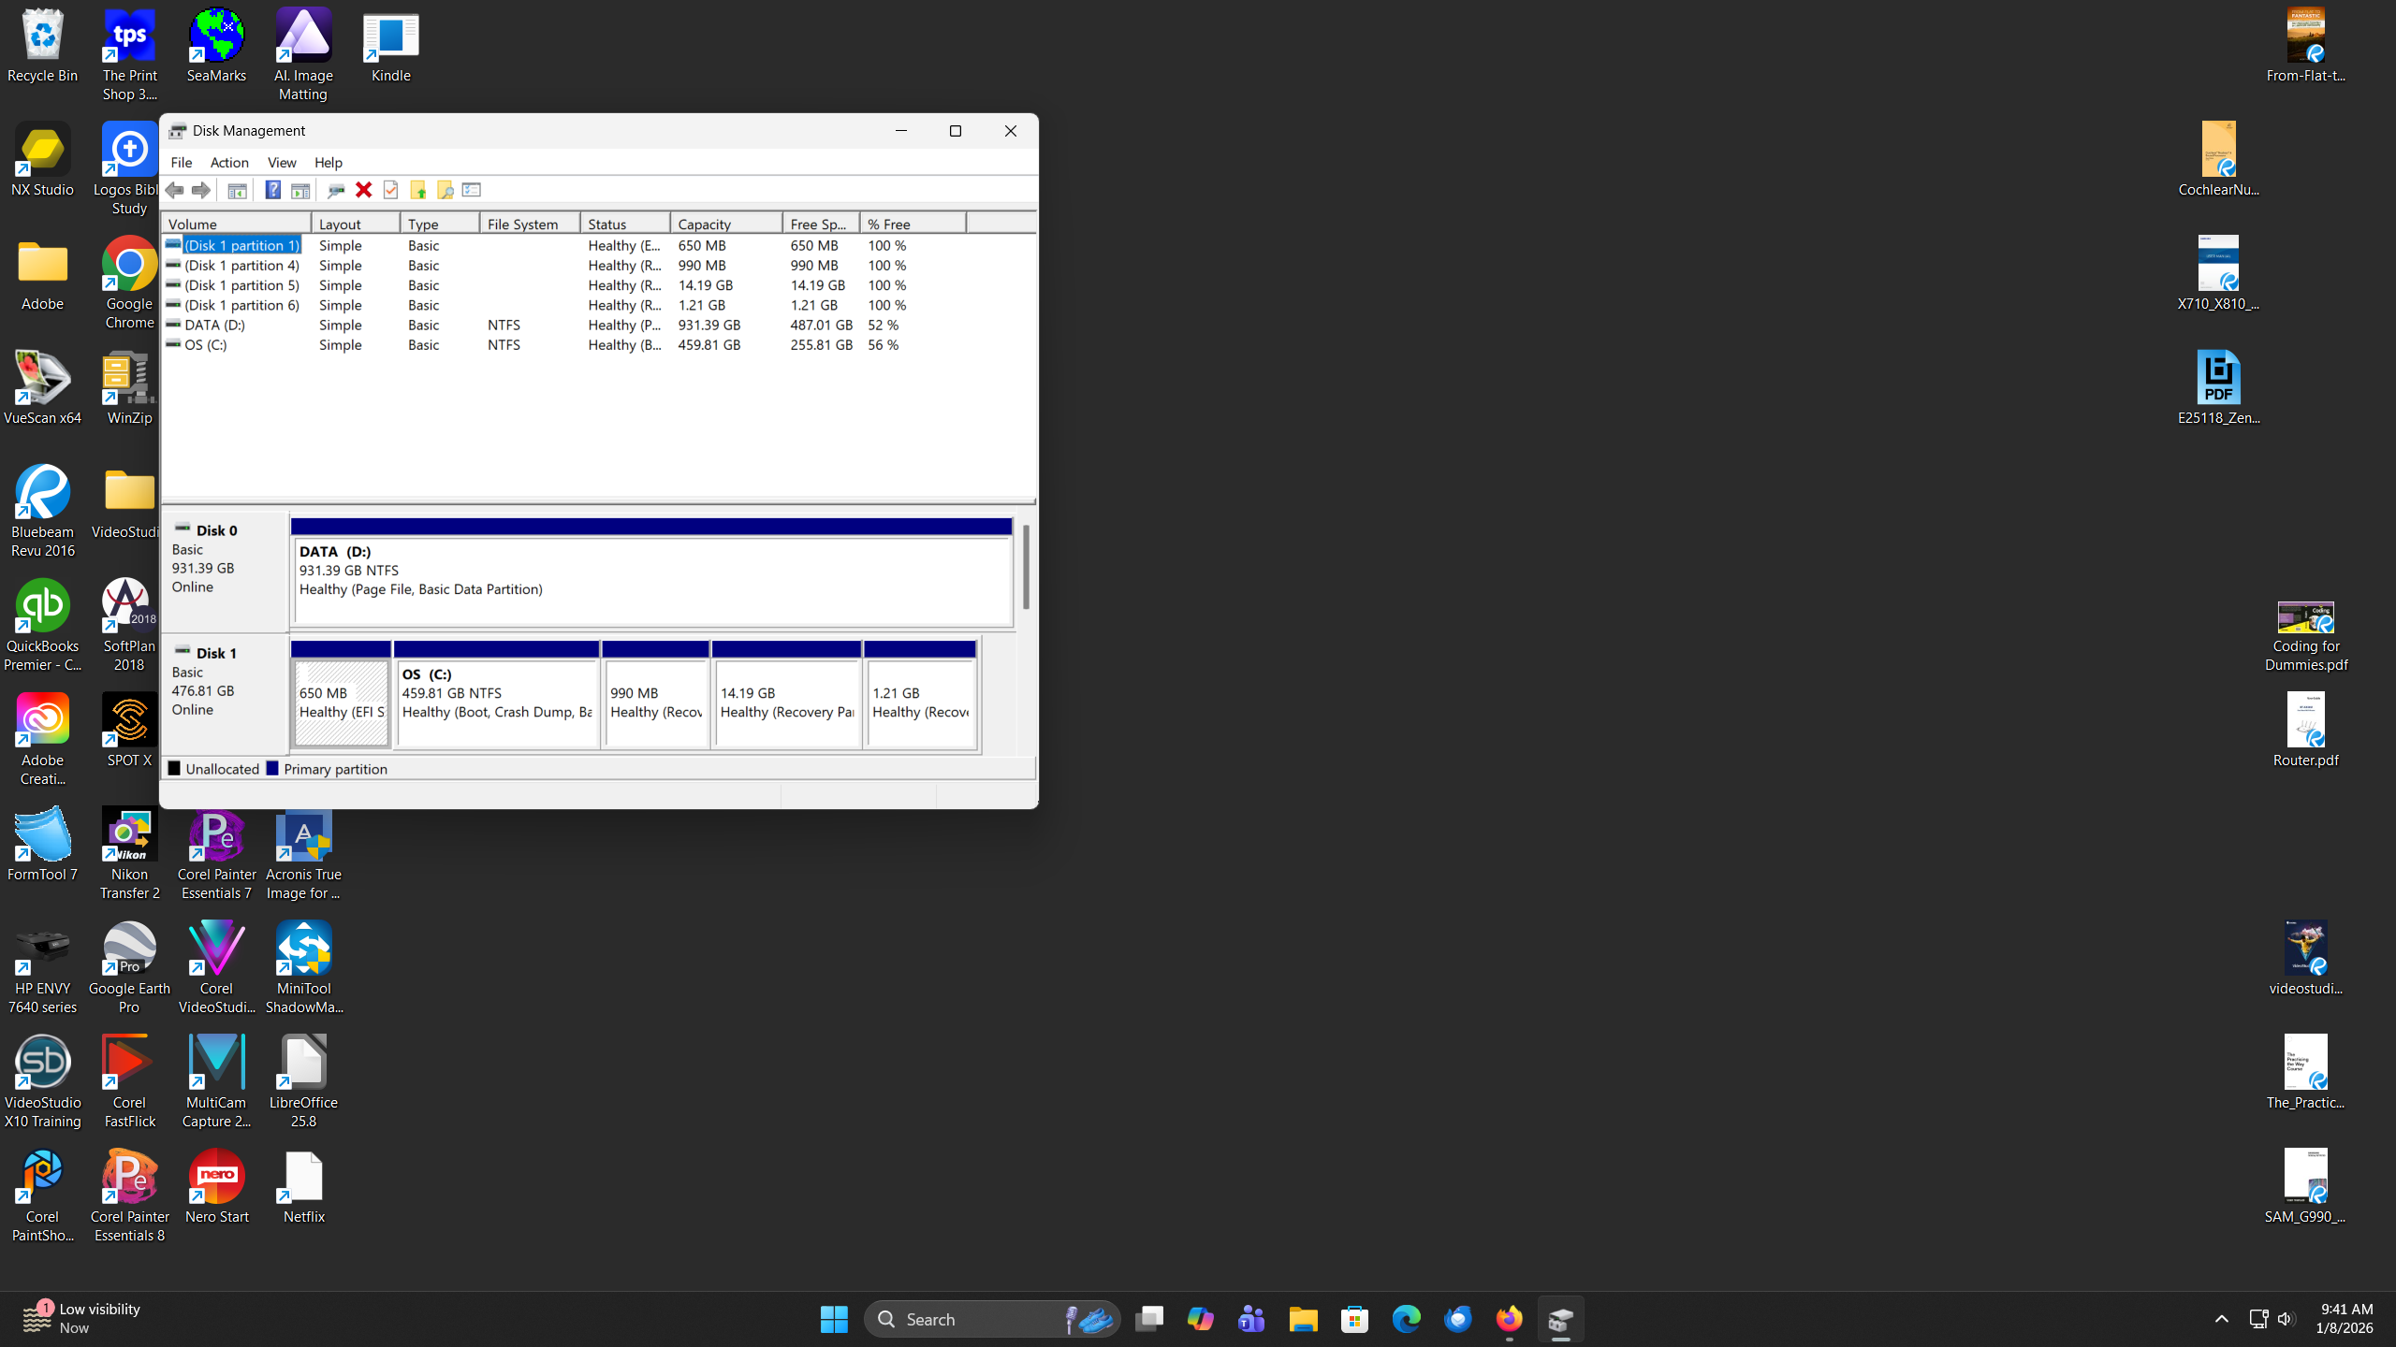Open the WinZip desktop icon
Viewport: 2396px width, 1347px height.
click(129, 388)
